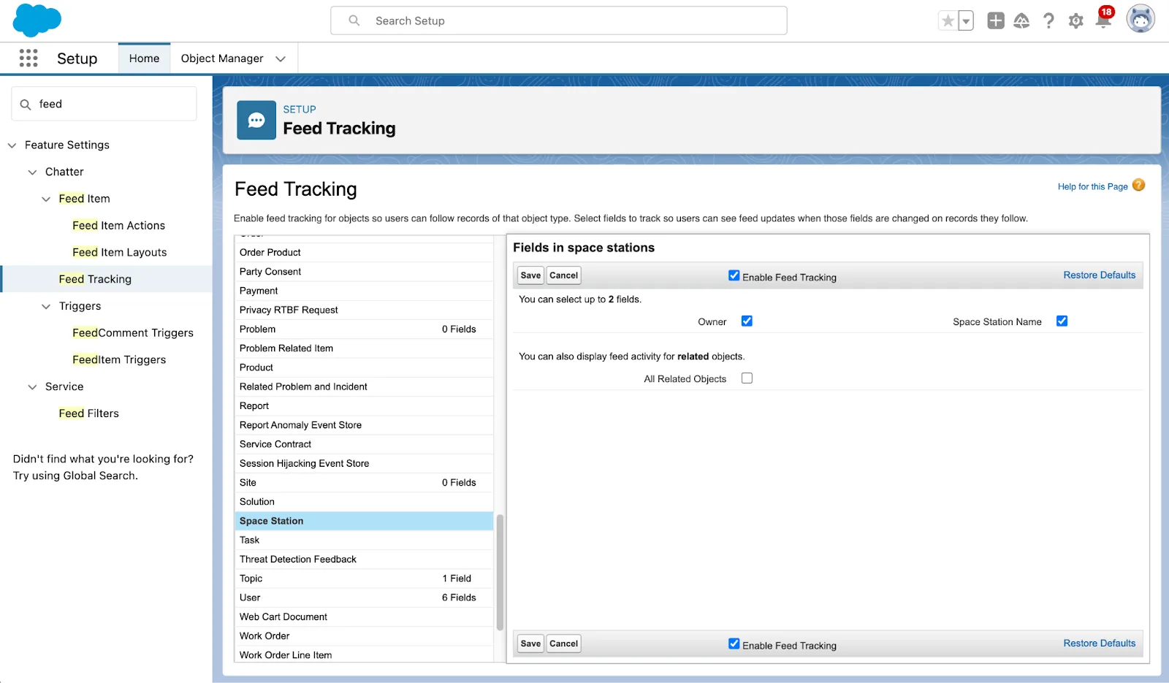Click the search icon in Search Setup
Viewport: 1169px width, 683px height.
[354, 20]
